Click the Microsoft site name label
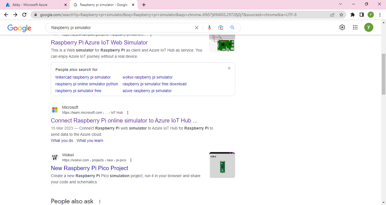This screenshot has width=386, height=205. [x=70, y=107]
